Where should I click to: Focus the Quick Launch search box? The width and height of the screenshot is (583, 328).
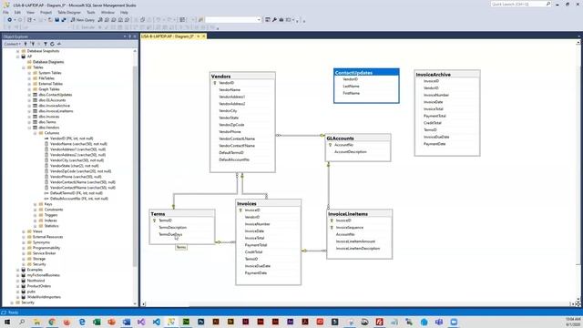pyautogui.click(x=520, y=4)
